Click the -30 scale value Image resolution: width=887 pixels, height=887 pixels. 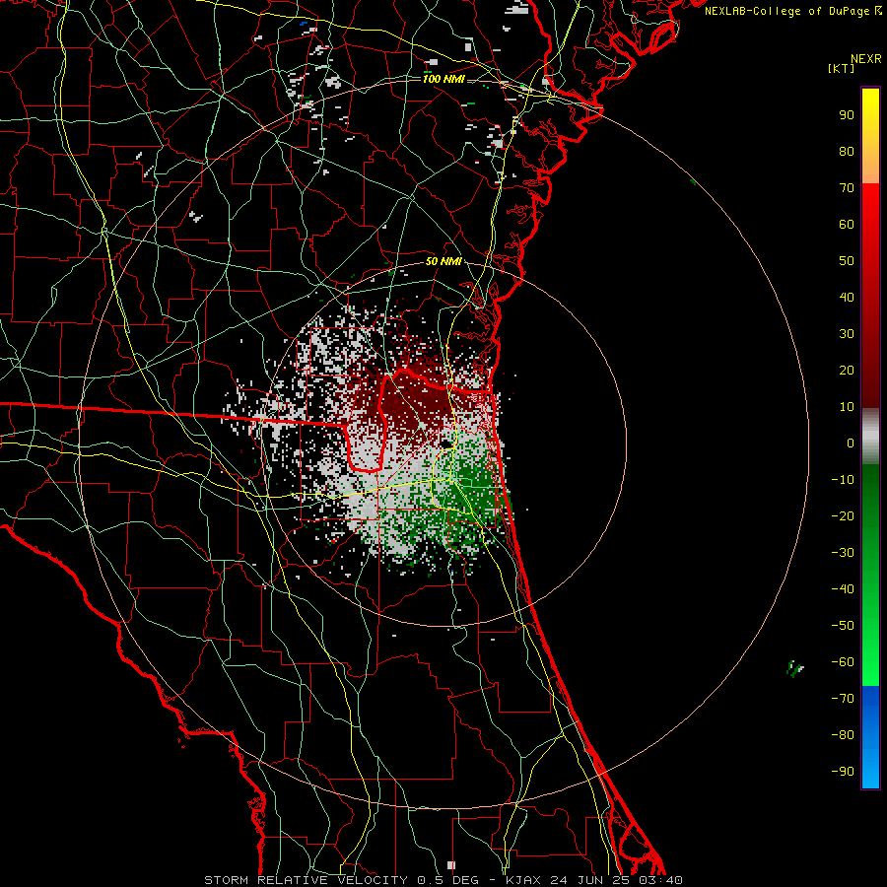click(843, 553)
